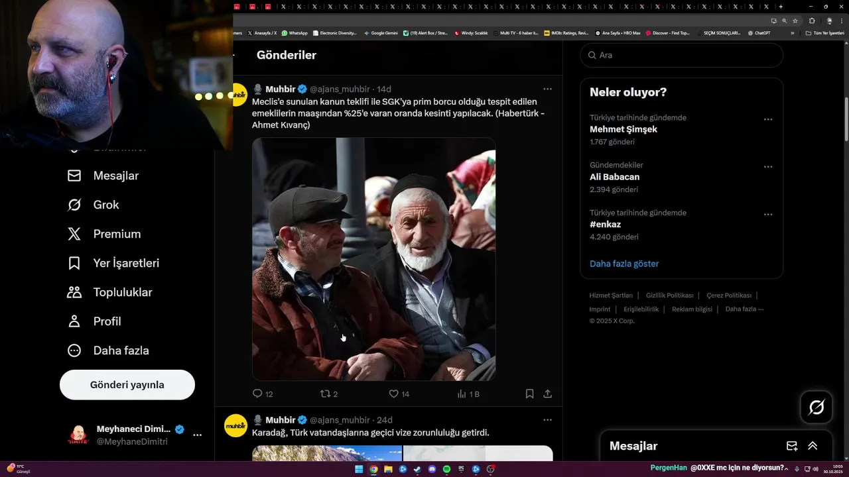
Task: Open Chrome in the taskbar
Action: tap(373, 469)
